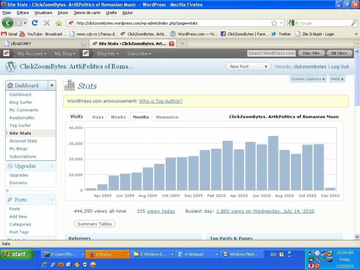Switch to the Weeks visits tab
The height and width of the screenshot is (270, 360).
[x=118, y=117]
